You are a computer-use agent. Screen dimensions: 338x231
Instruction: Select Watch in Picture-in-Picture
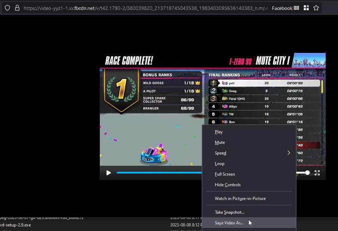pos(240,199)
